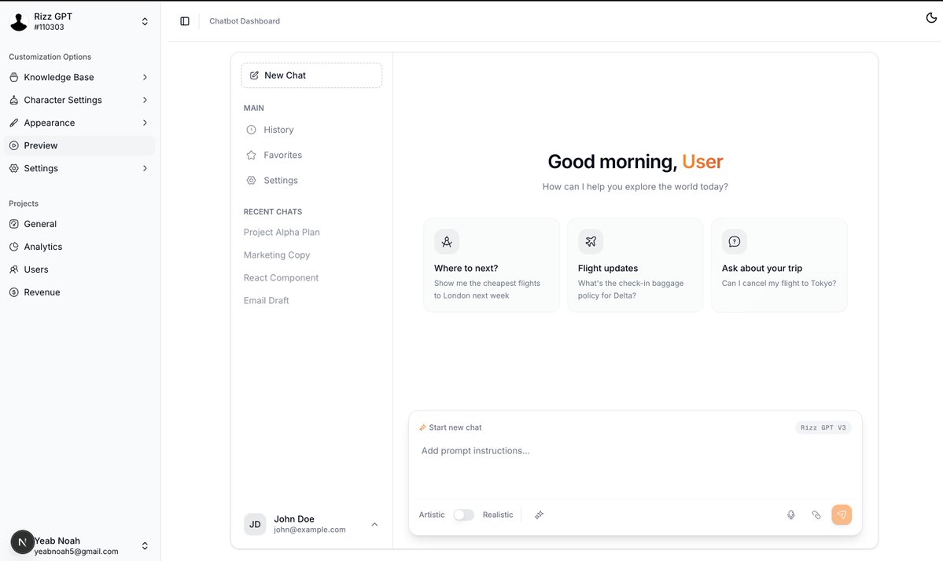
Task: Click the link attachment icon
Action: click(x=816, y=515)
